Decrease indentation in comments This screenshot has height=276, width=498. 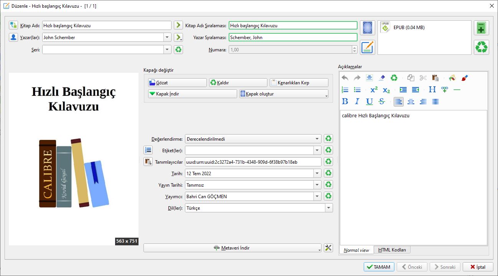tap(415, 90)
